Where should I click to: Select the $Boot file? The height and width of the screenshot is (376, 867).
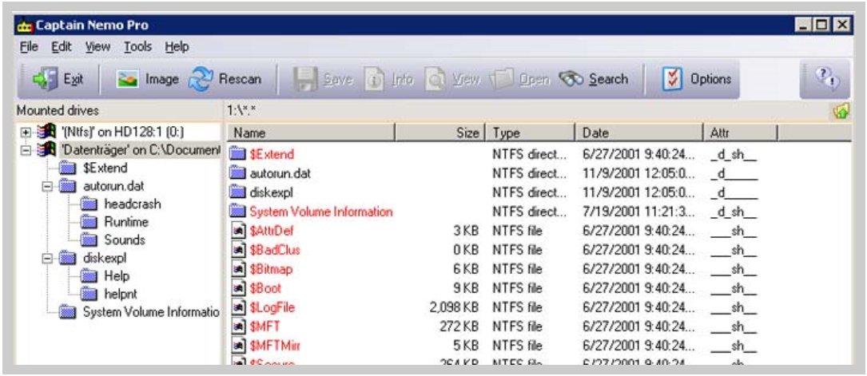pos(265,289)
